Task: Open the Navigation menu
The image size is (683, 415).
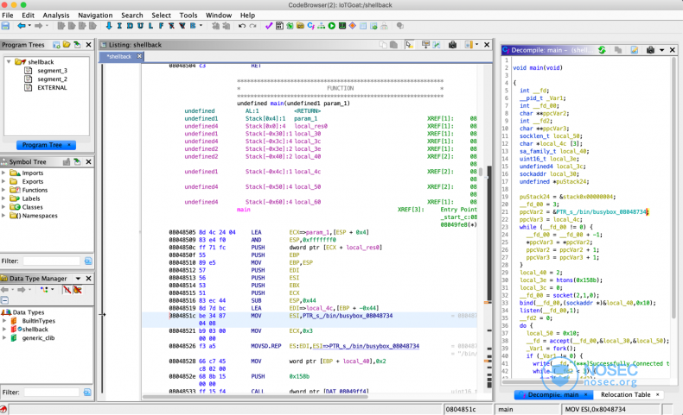Action: pos(95,16)
